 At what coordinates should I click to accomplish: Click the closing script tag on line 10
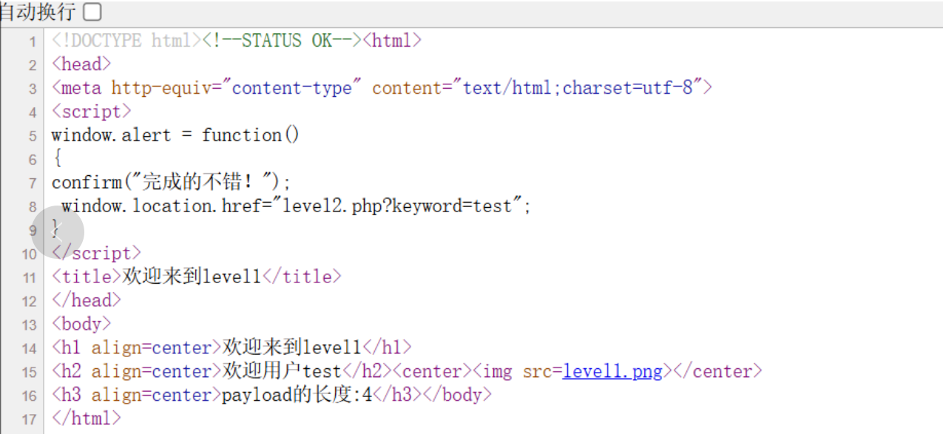point(96,253)
